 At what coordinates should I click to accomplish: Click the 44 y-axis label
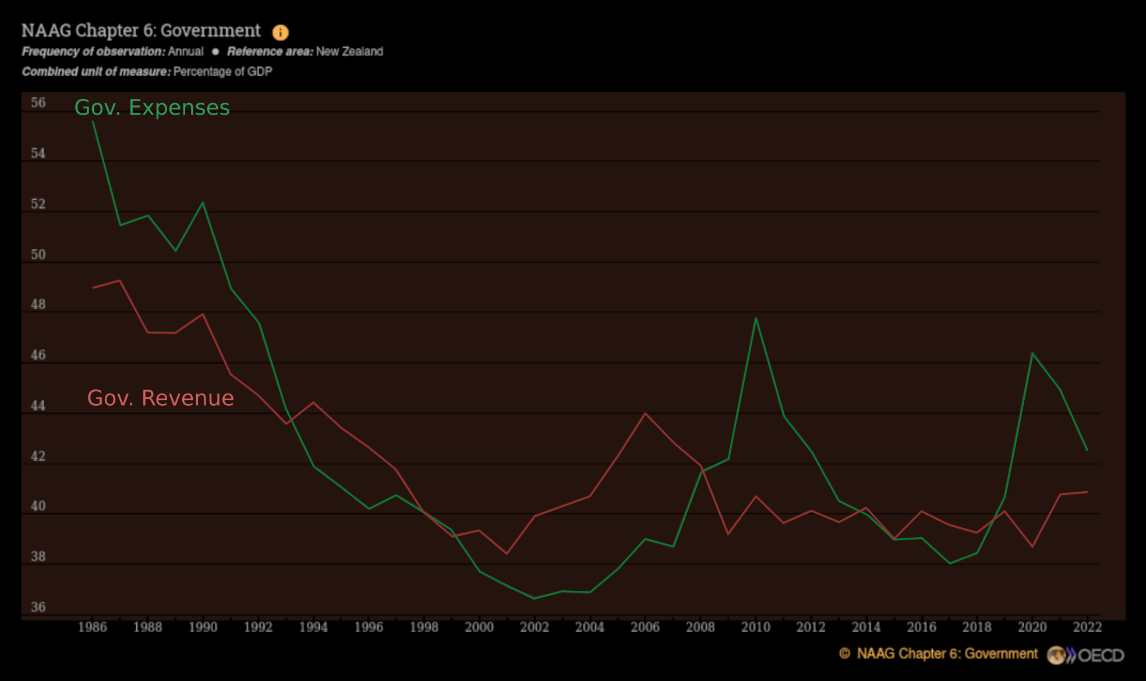(38, 406)
